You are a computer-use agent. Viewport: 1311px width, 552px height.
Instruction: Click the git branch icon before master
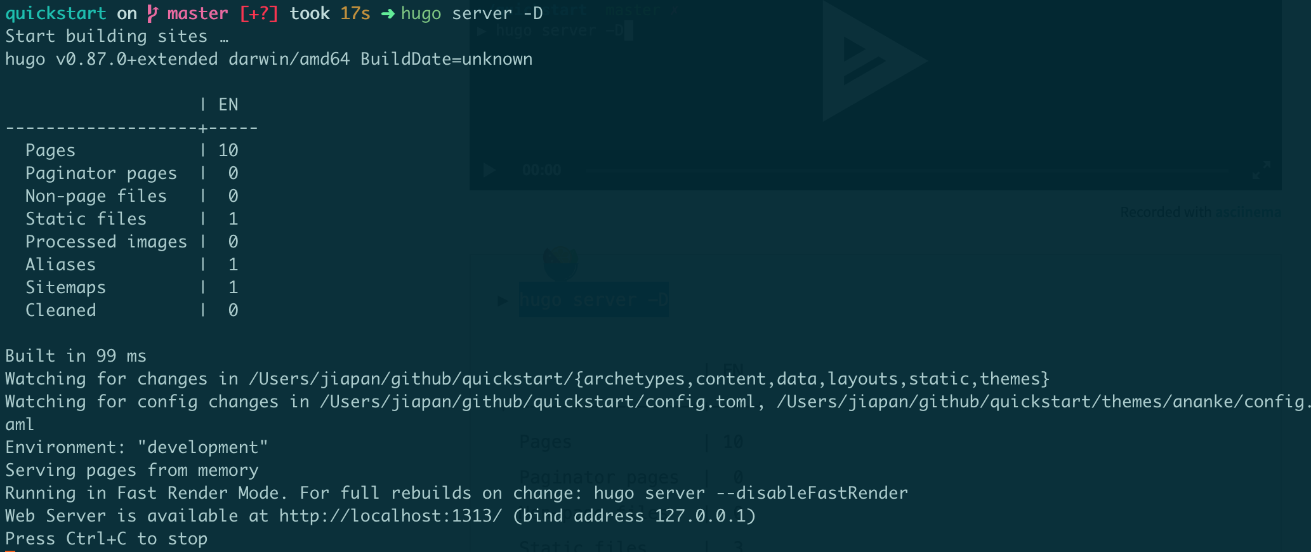(152, 13)
